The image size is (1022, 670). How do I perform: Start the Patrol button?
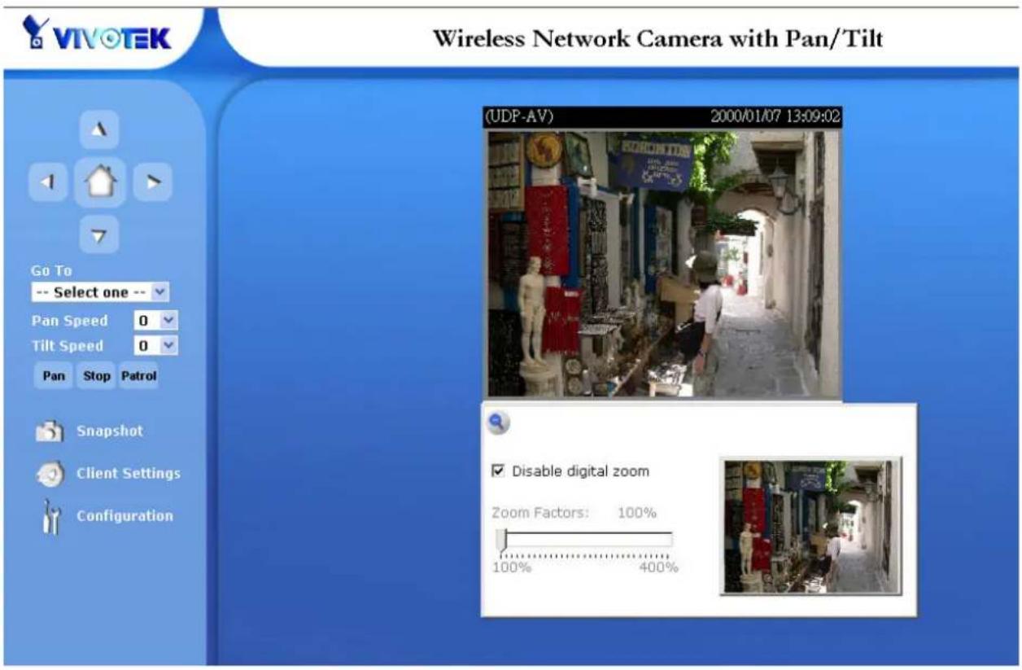[139, 377]
